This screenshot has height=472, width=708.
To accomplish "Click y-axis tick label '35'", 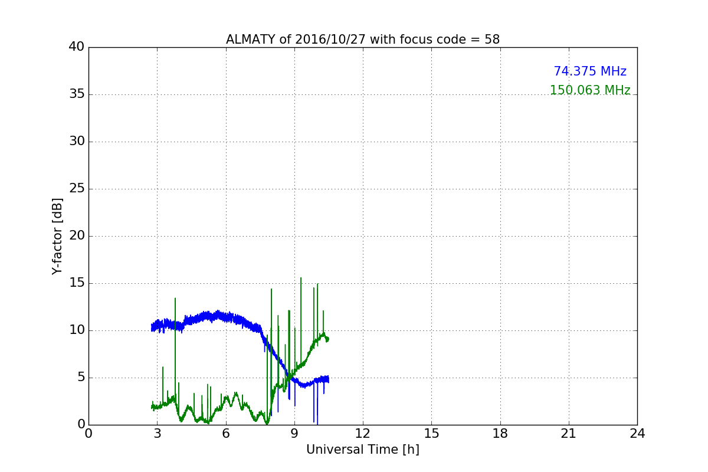I will [x=76, y=94].
